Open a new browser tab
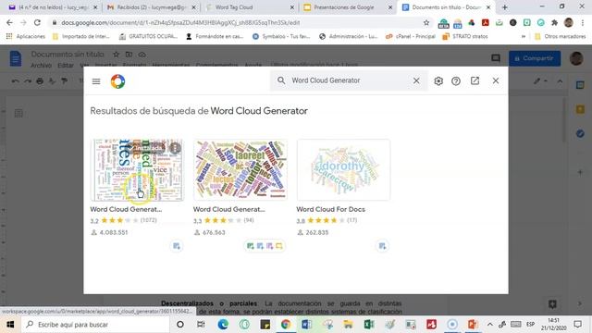The image size is (592, 333). (x=505, y=7)
